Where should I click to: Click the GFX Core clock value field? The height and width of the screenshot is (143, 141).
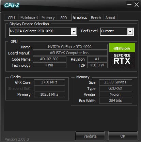[49, 82]
